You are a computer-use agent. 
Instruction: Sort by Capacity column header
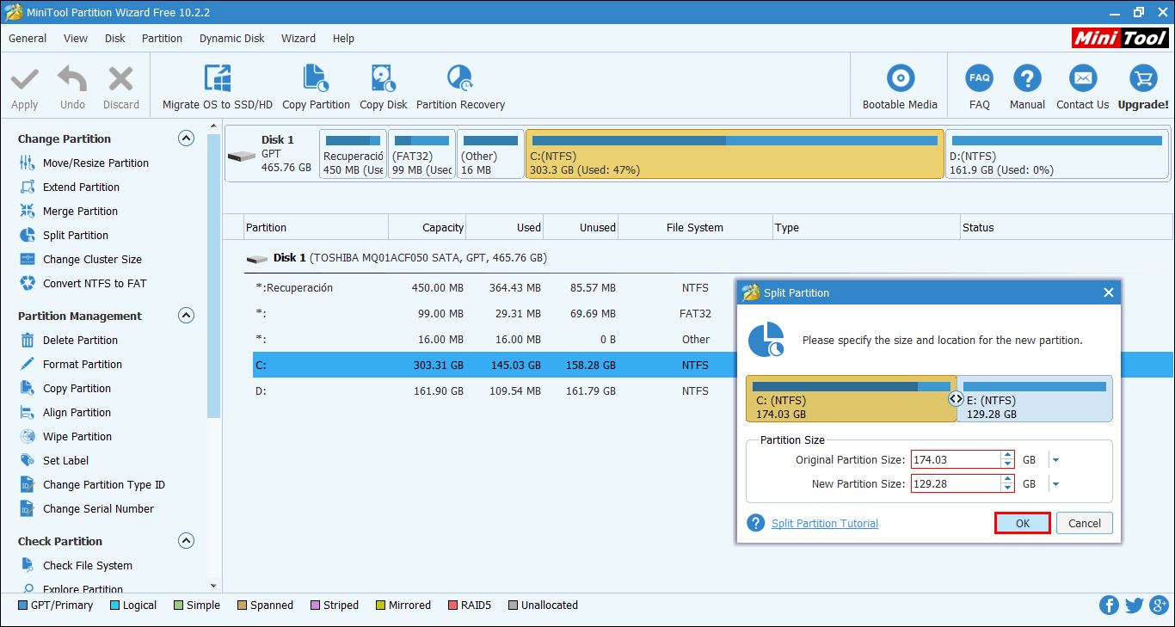(428, 228)
